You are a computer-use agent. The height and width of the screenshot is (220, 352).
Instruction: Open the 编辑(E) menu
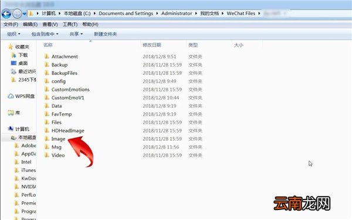30,24
